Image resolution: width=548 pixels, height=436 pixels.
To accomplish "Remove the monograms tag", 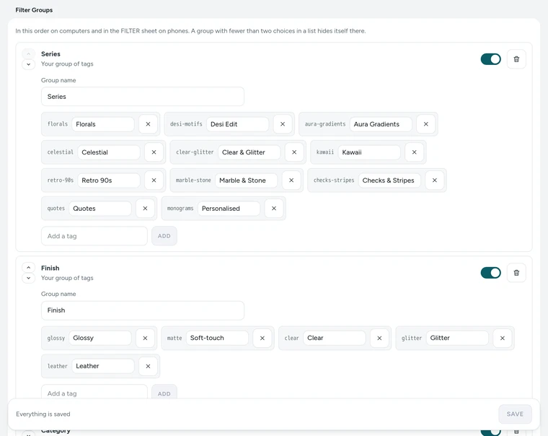I will 274,208.
